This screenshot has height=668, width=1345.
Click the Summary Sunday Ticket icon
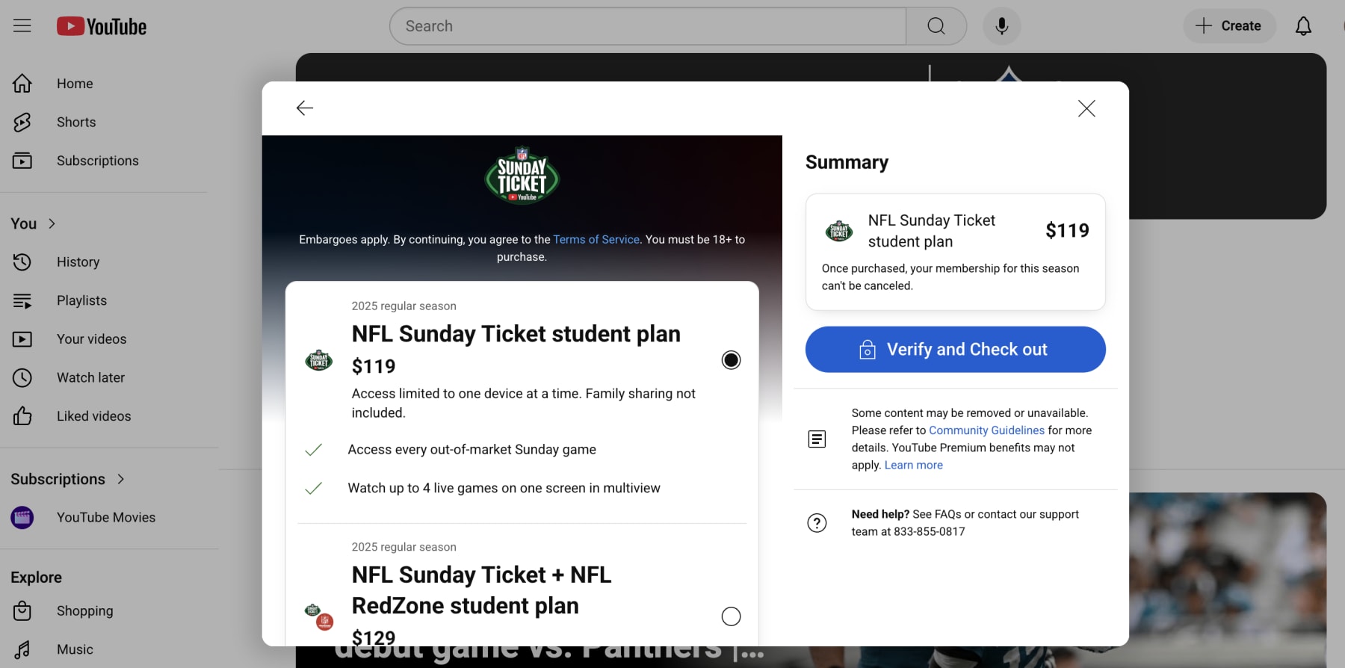[x=838, y=231]
